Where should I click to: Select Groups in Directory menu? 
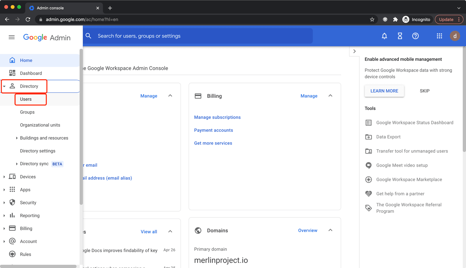pos(27,112)
